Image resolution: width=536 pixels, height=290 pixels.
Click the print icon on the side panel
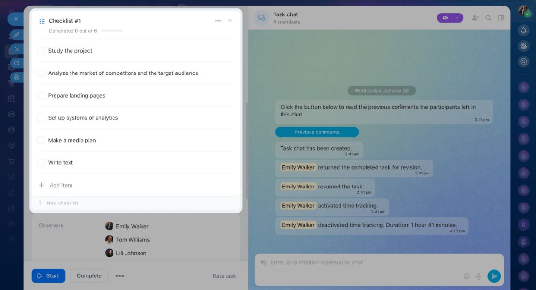pyautogui.click(x=16, y=77)
